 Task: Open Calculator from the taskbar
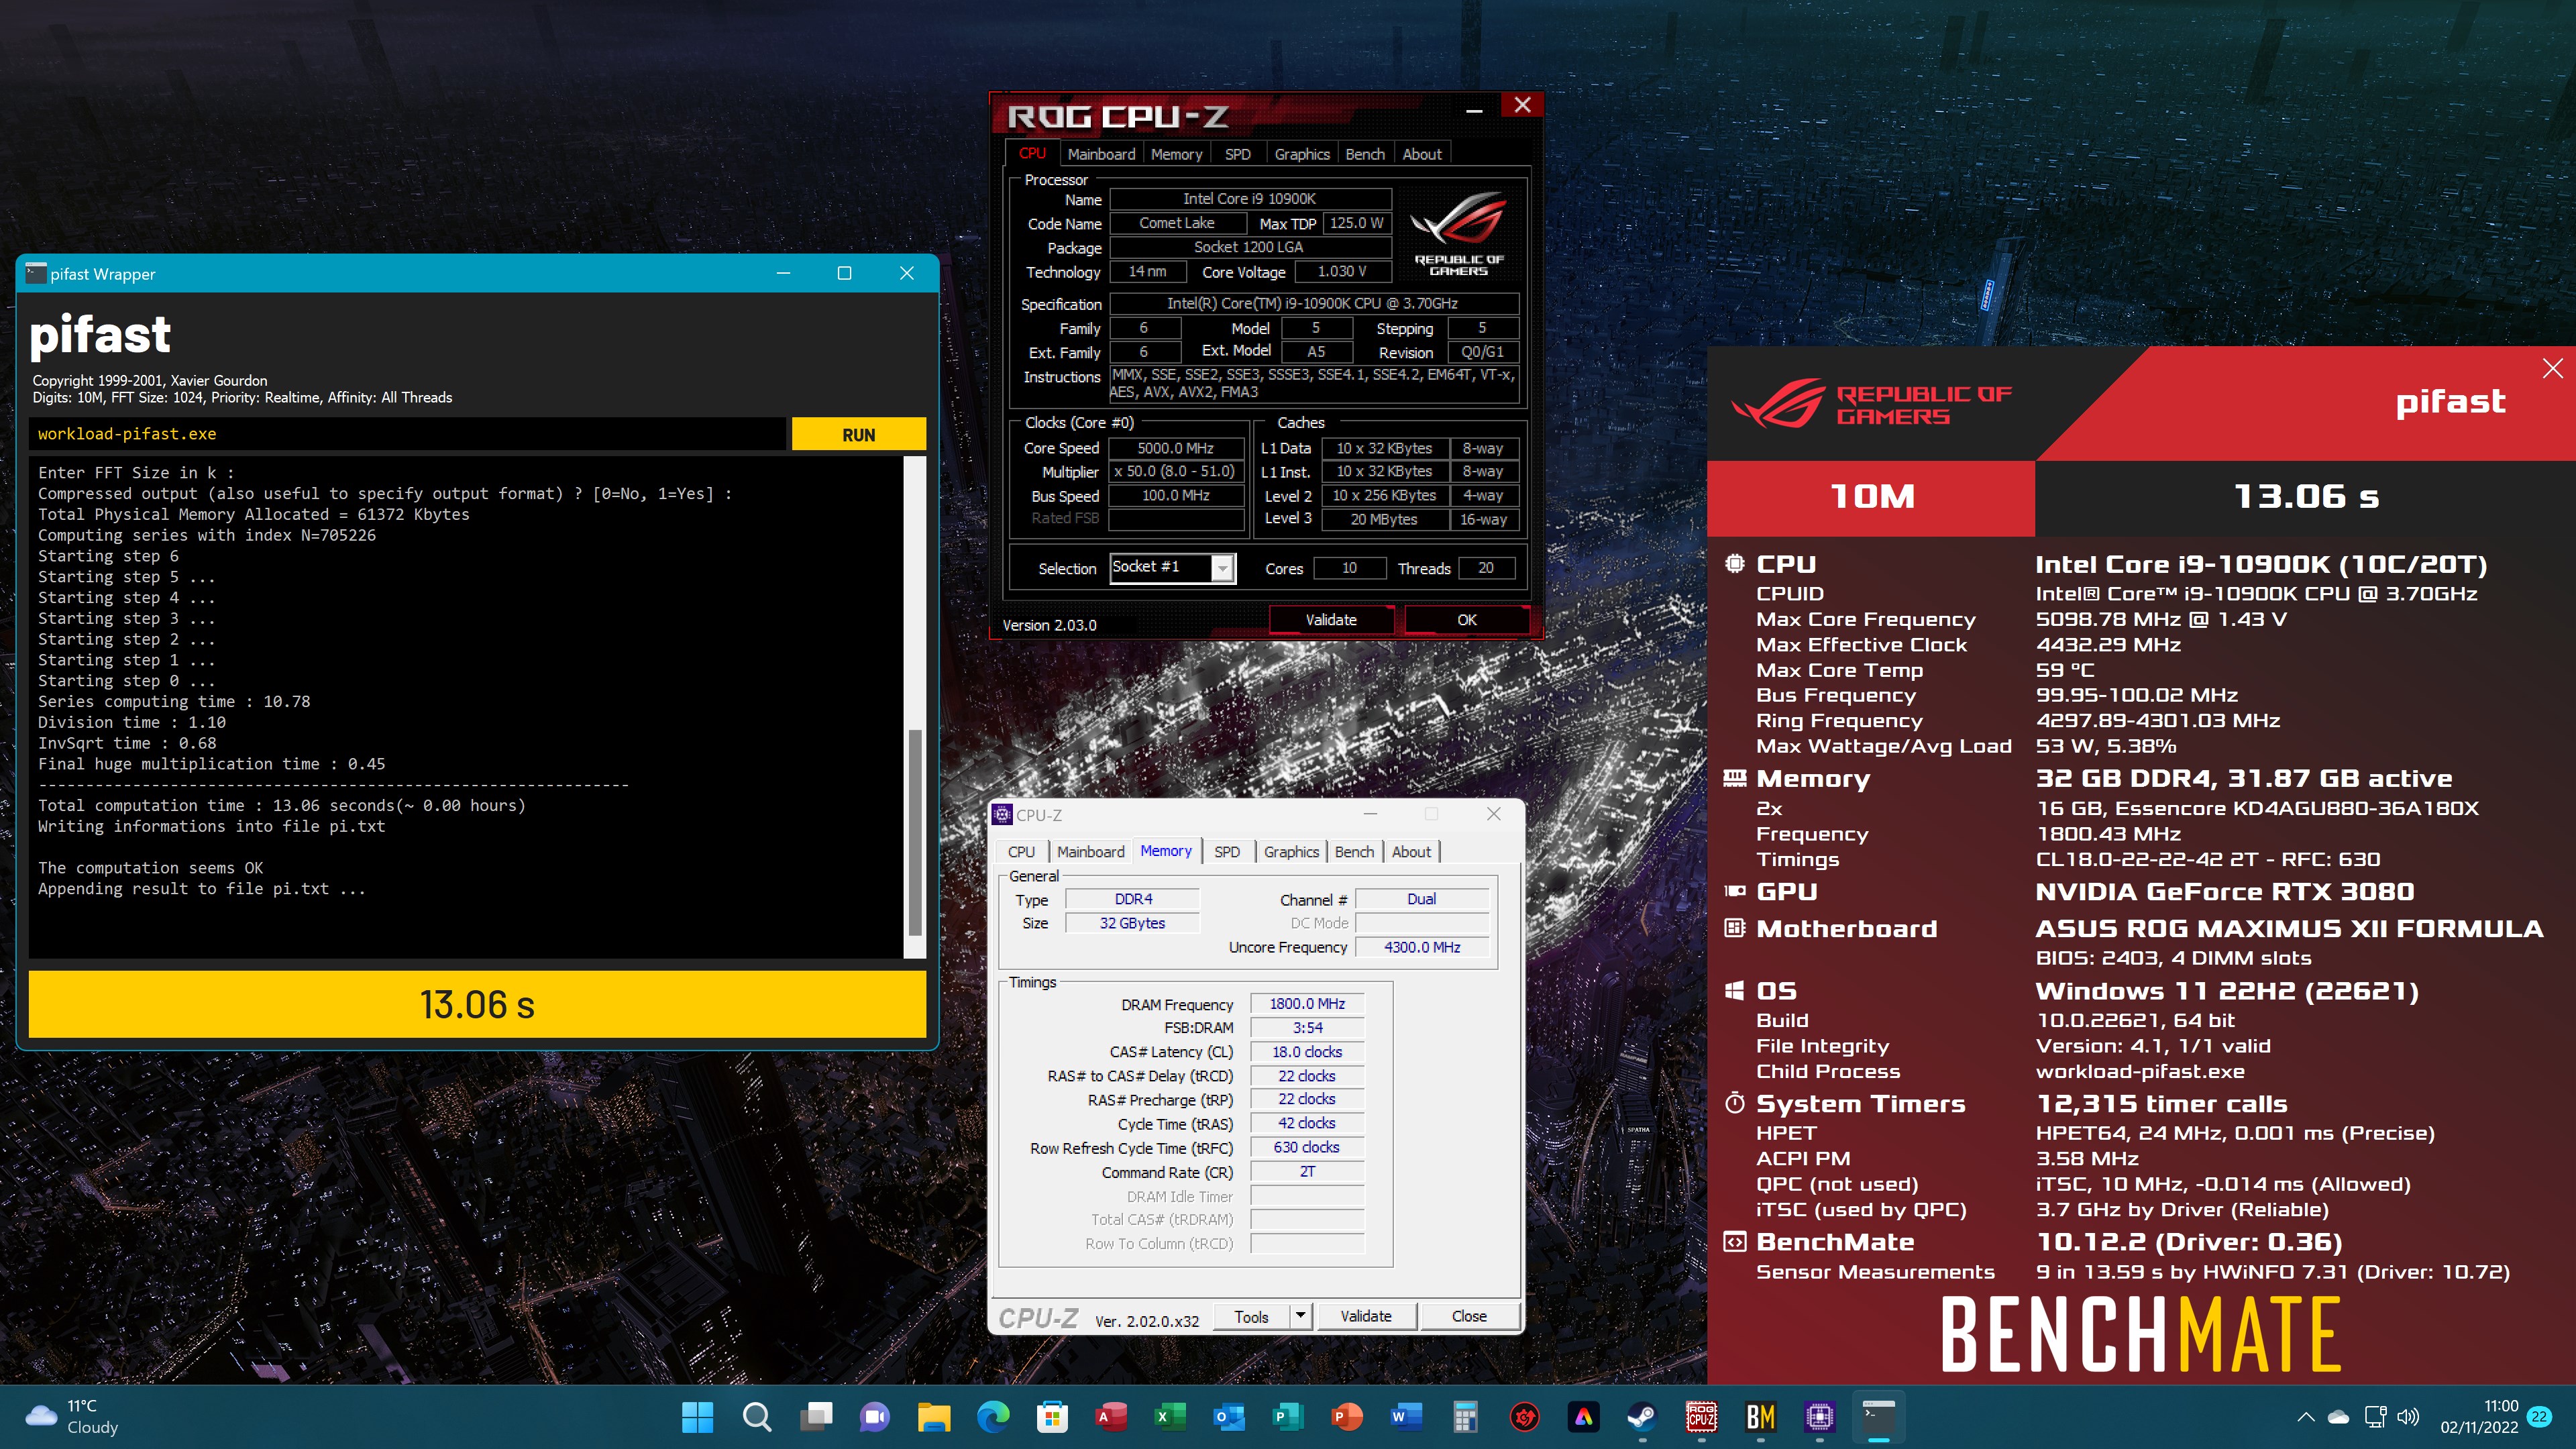point(1464,1416)
